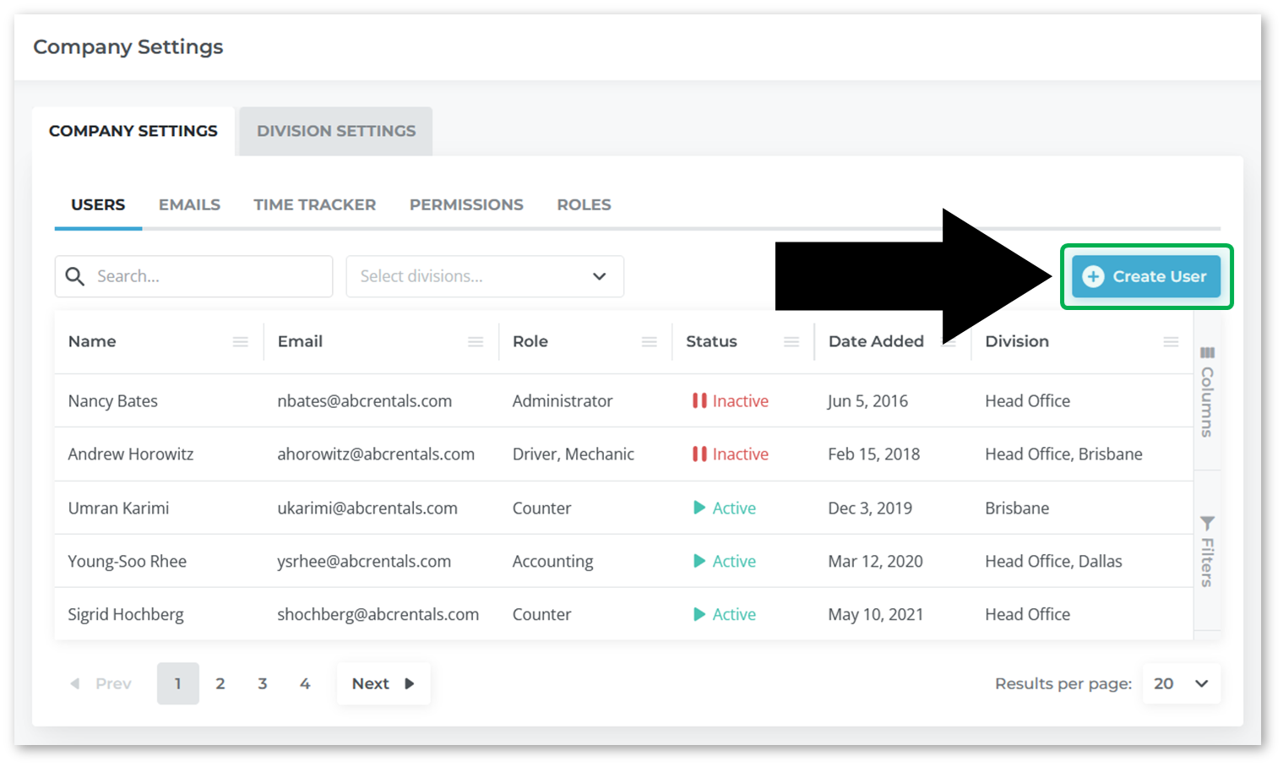This screenshot has width=1283, height=767.
Task: Sort by the Date Added column header
Action: (x=876, y=341)
